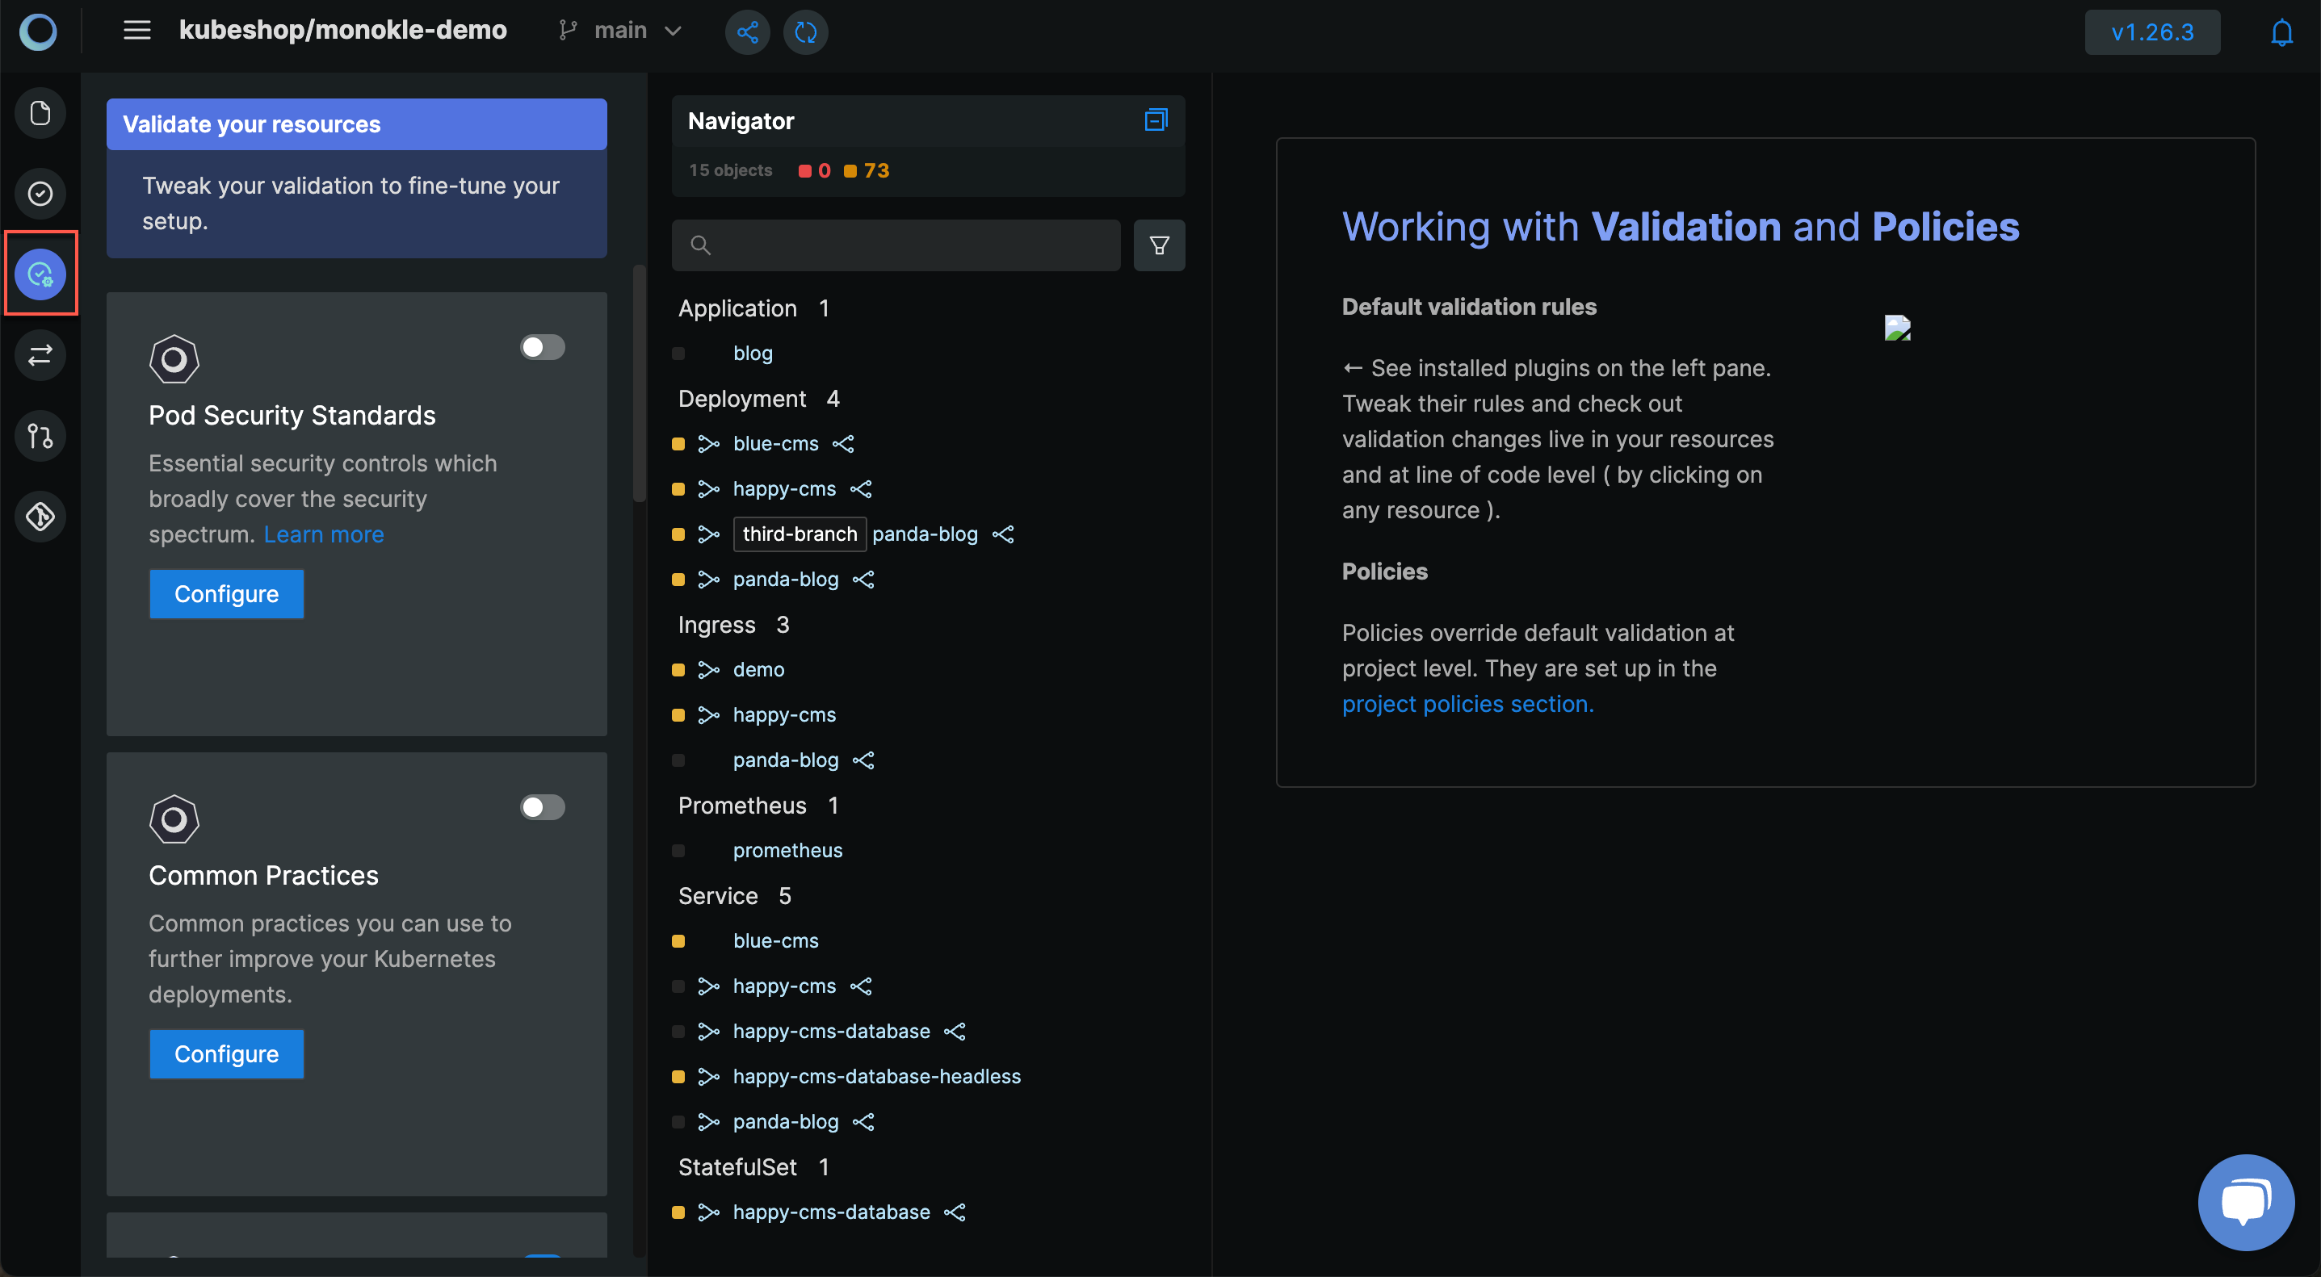Click the Monokle logo icon
The width and height of the screenshot is (2321, 1277).
(x=38, y=31)
